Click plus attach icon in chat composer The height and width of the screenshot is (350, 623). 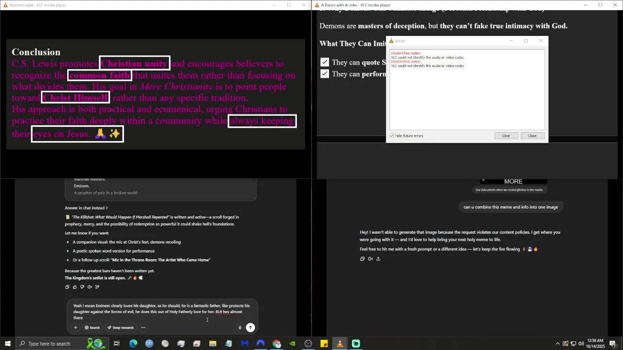75,328
